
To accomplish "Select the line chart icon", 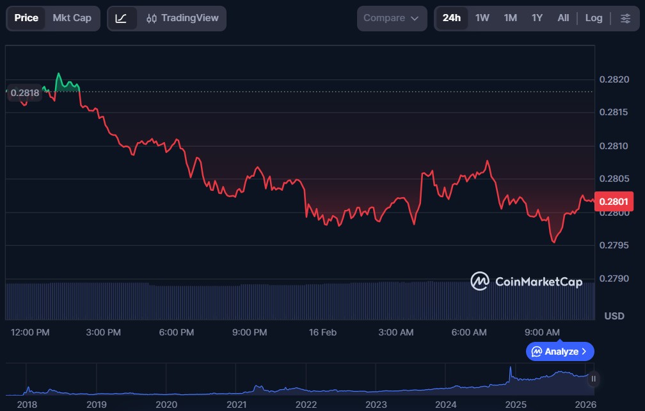I will click(121, 19).
